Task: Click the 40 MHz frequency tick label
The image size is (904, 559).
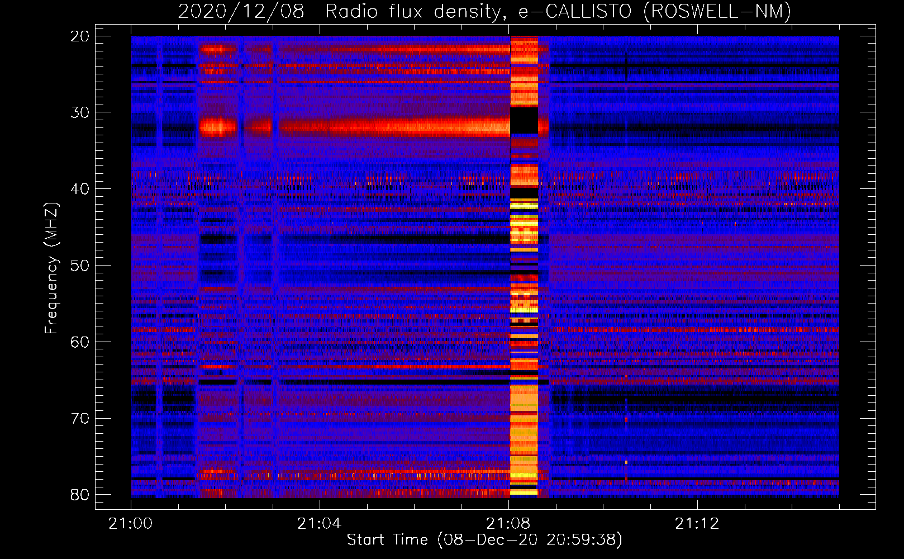Action: [79, 189]
